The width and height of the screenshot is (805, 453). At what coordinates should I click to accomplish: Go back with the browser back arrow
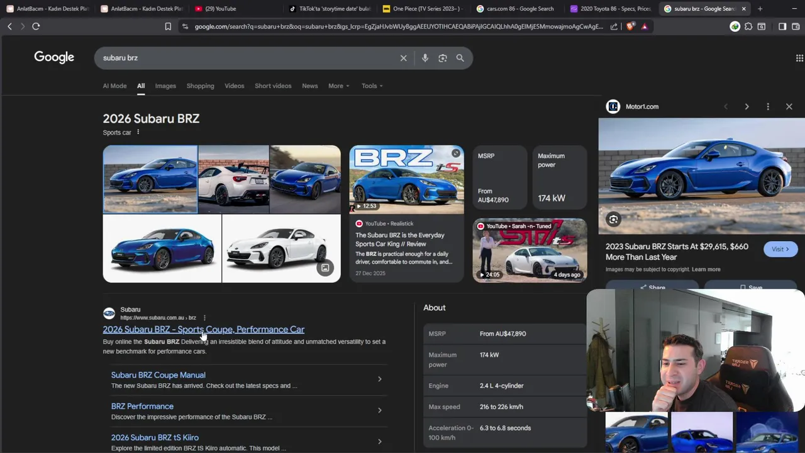point(9,26)
